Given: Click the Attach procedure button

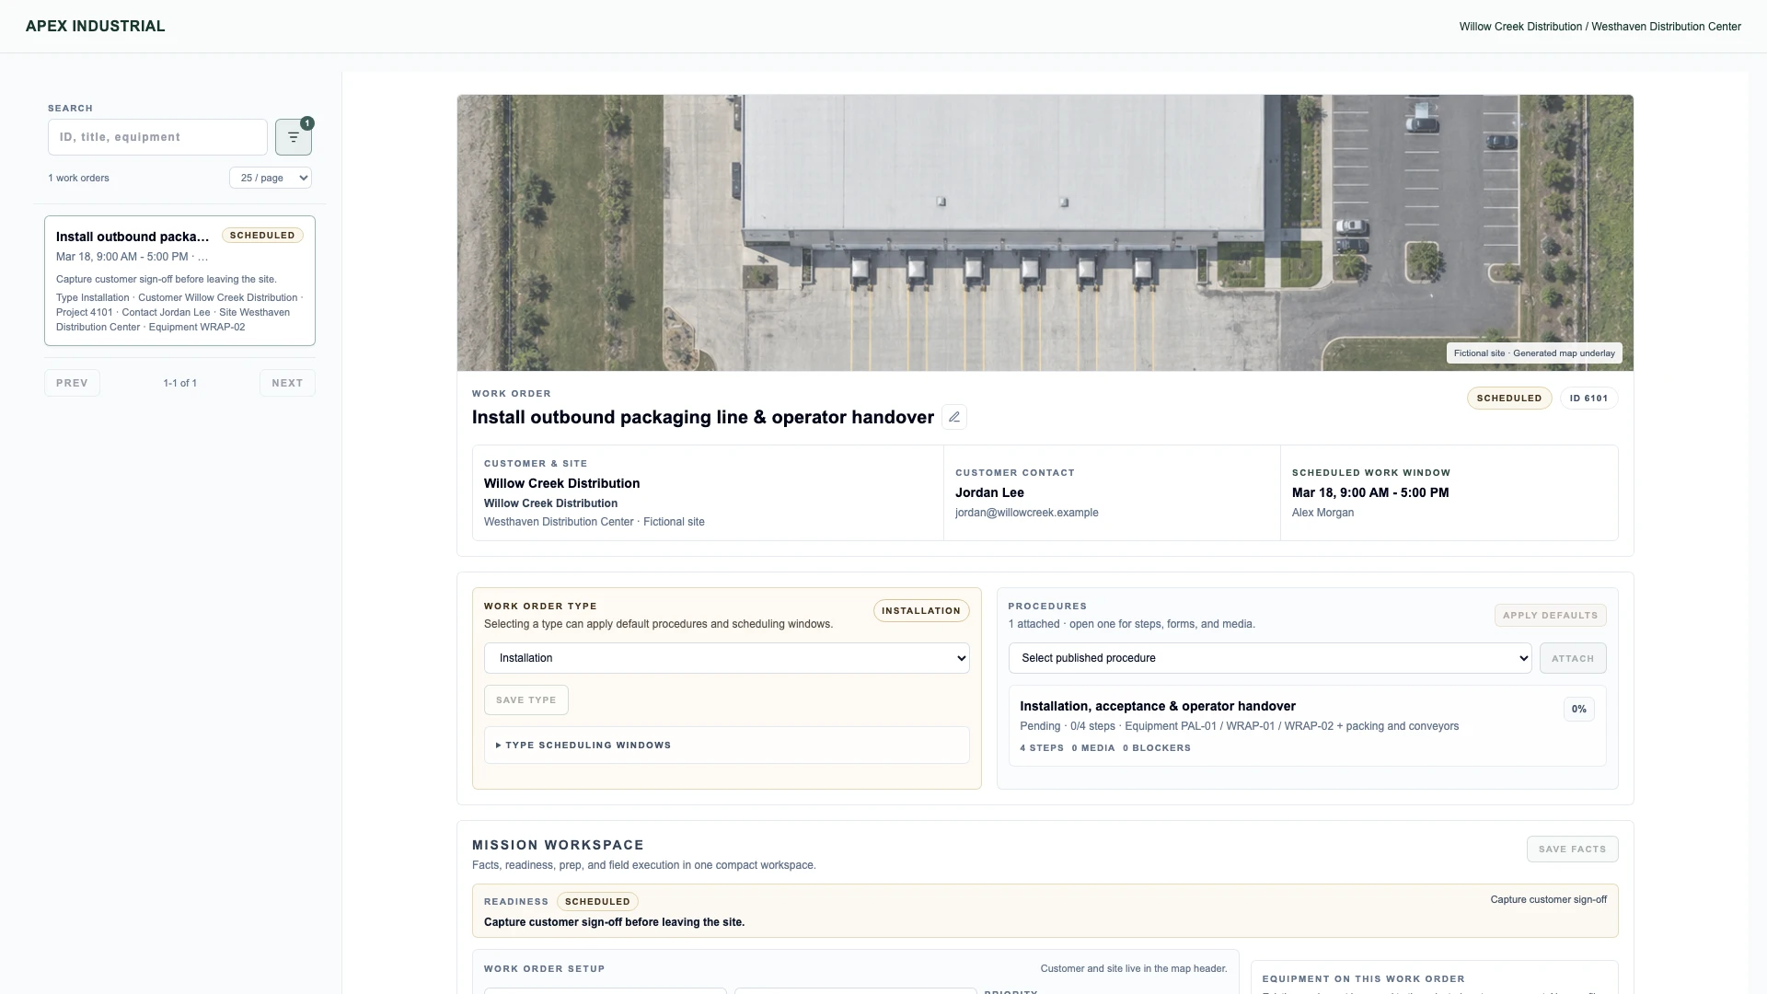Looking at the screenshot, I should tap(1573, 658).
